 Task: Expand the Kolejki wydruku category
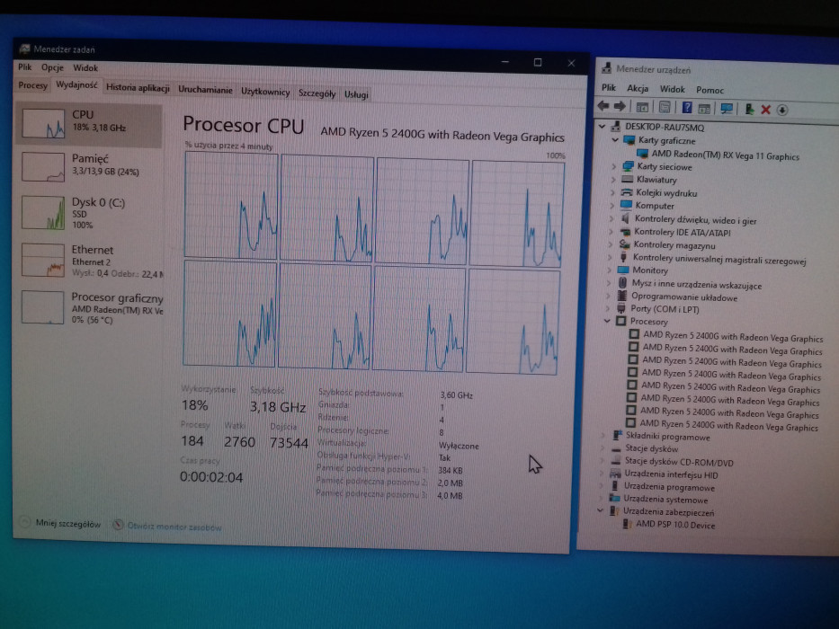click(x=612, y=192)
